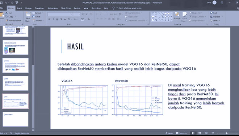This screenshot has width=239, height=136.
Task: Click the Notes button in status bar
Action: [169, 133]
